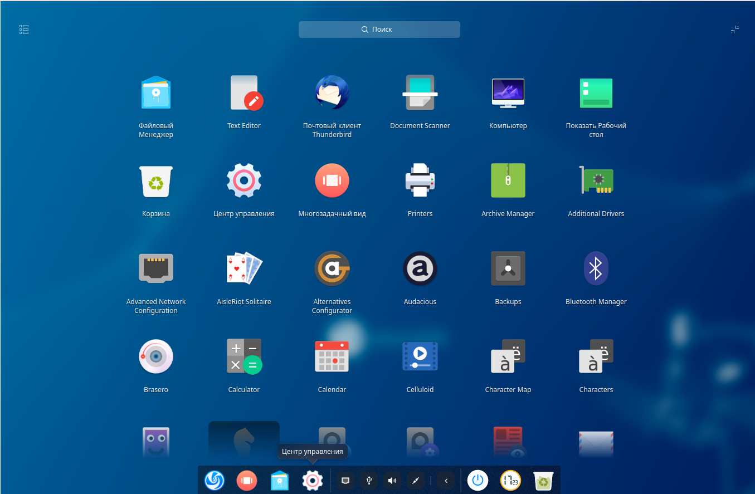Launch Многозадачный вид from grid
The height and width of the screenshot is (494, 755).
coord(332,180)
